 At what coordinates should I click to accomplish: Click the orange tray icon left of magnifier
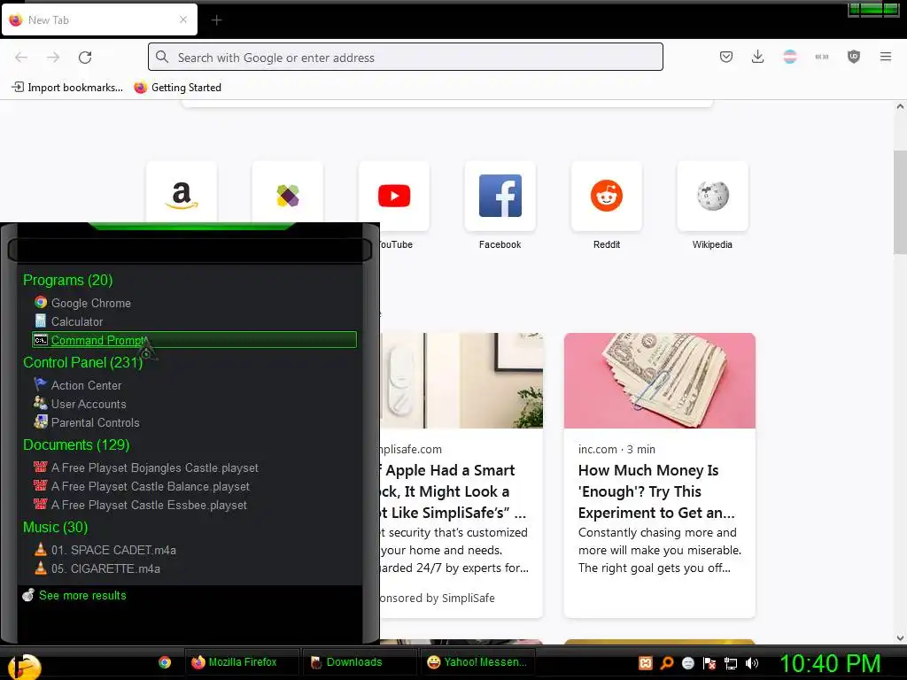tap(646, 662)
